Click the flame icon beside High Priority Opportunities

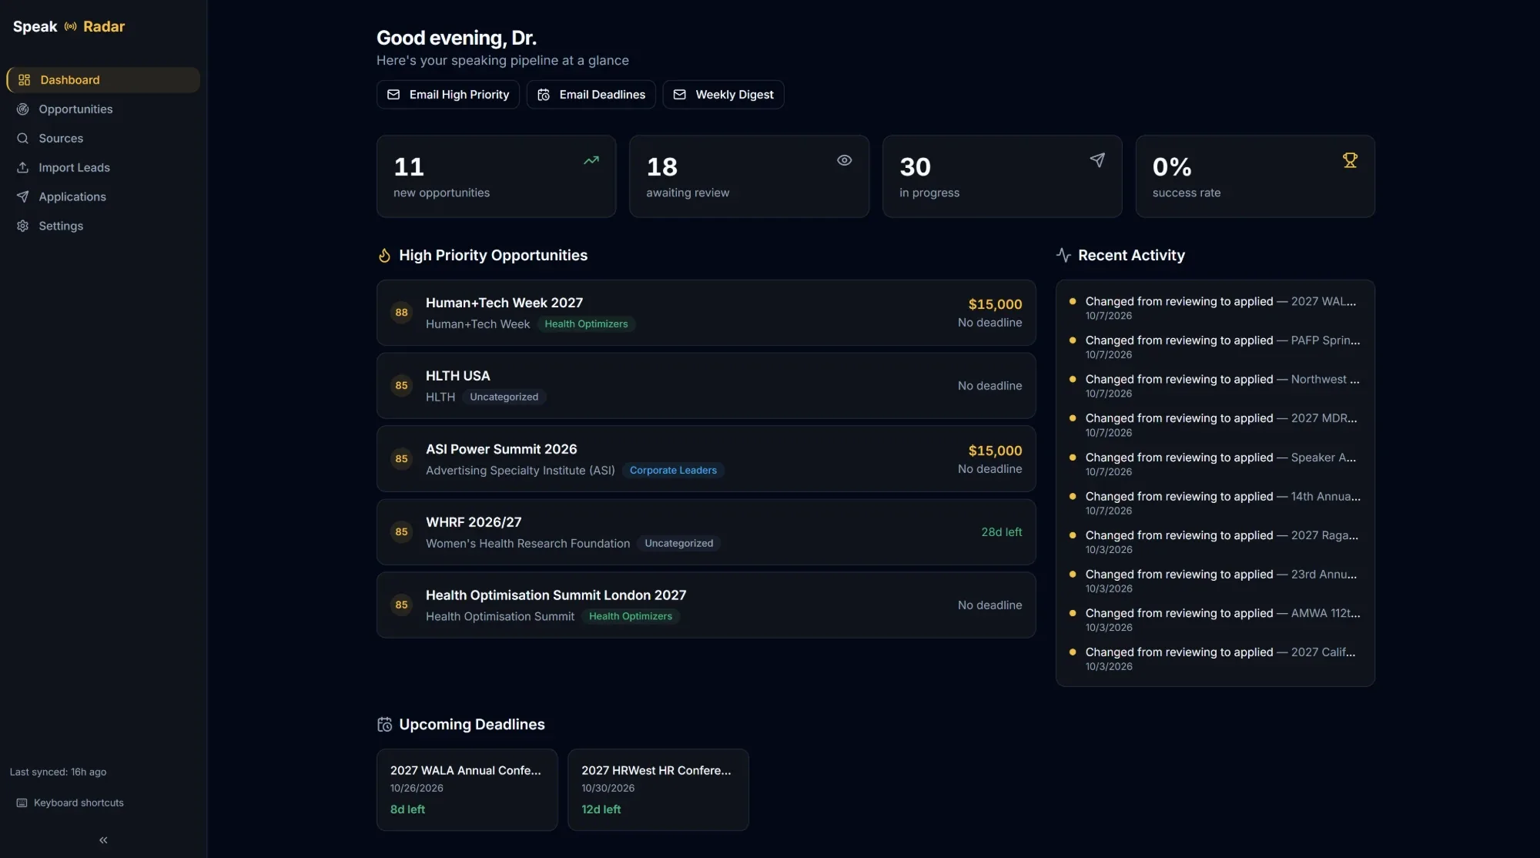[x=384, y=256]
